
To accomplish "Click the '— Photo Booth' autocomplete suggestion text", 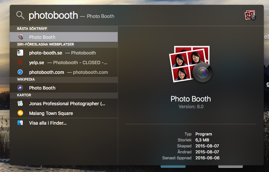I will pos(97,16).
